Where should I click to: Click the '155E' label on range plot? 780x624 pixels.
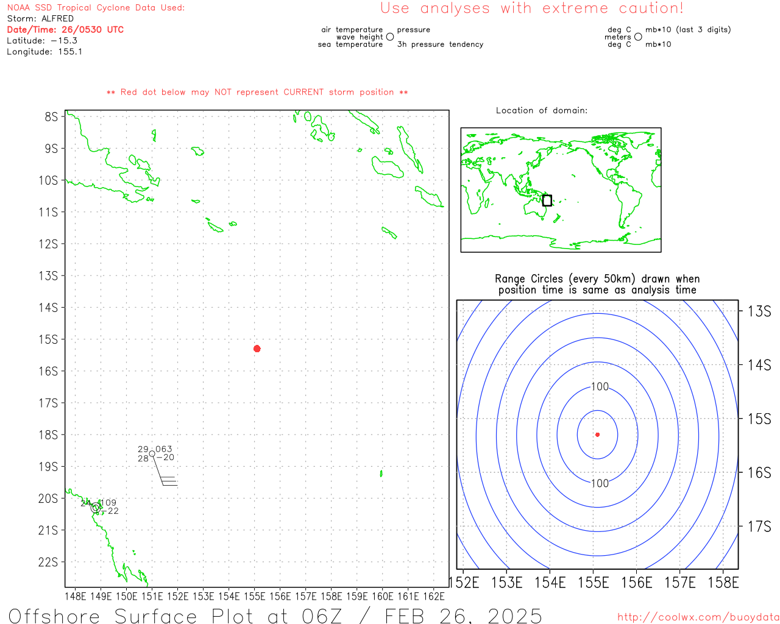[594, 583]
